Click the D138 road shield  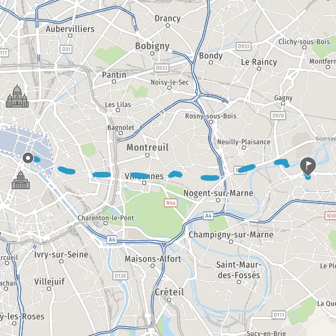pyautogui.click(x=120, y=276)
